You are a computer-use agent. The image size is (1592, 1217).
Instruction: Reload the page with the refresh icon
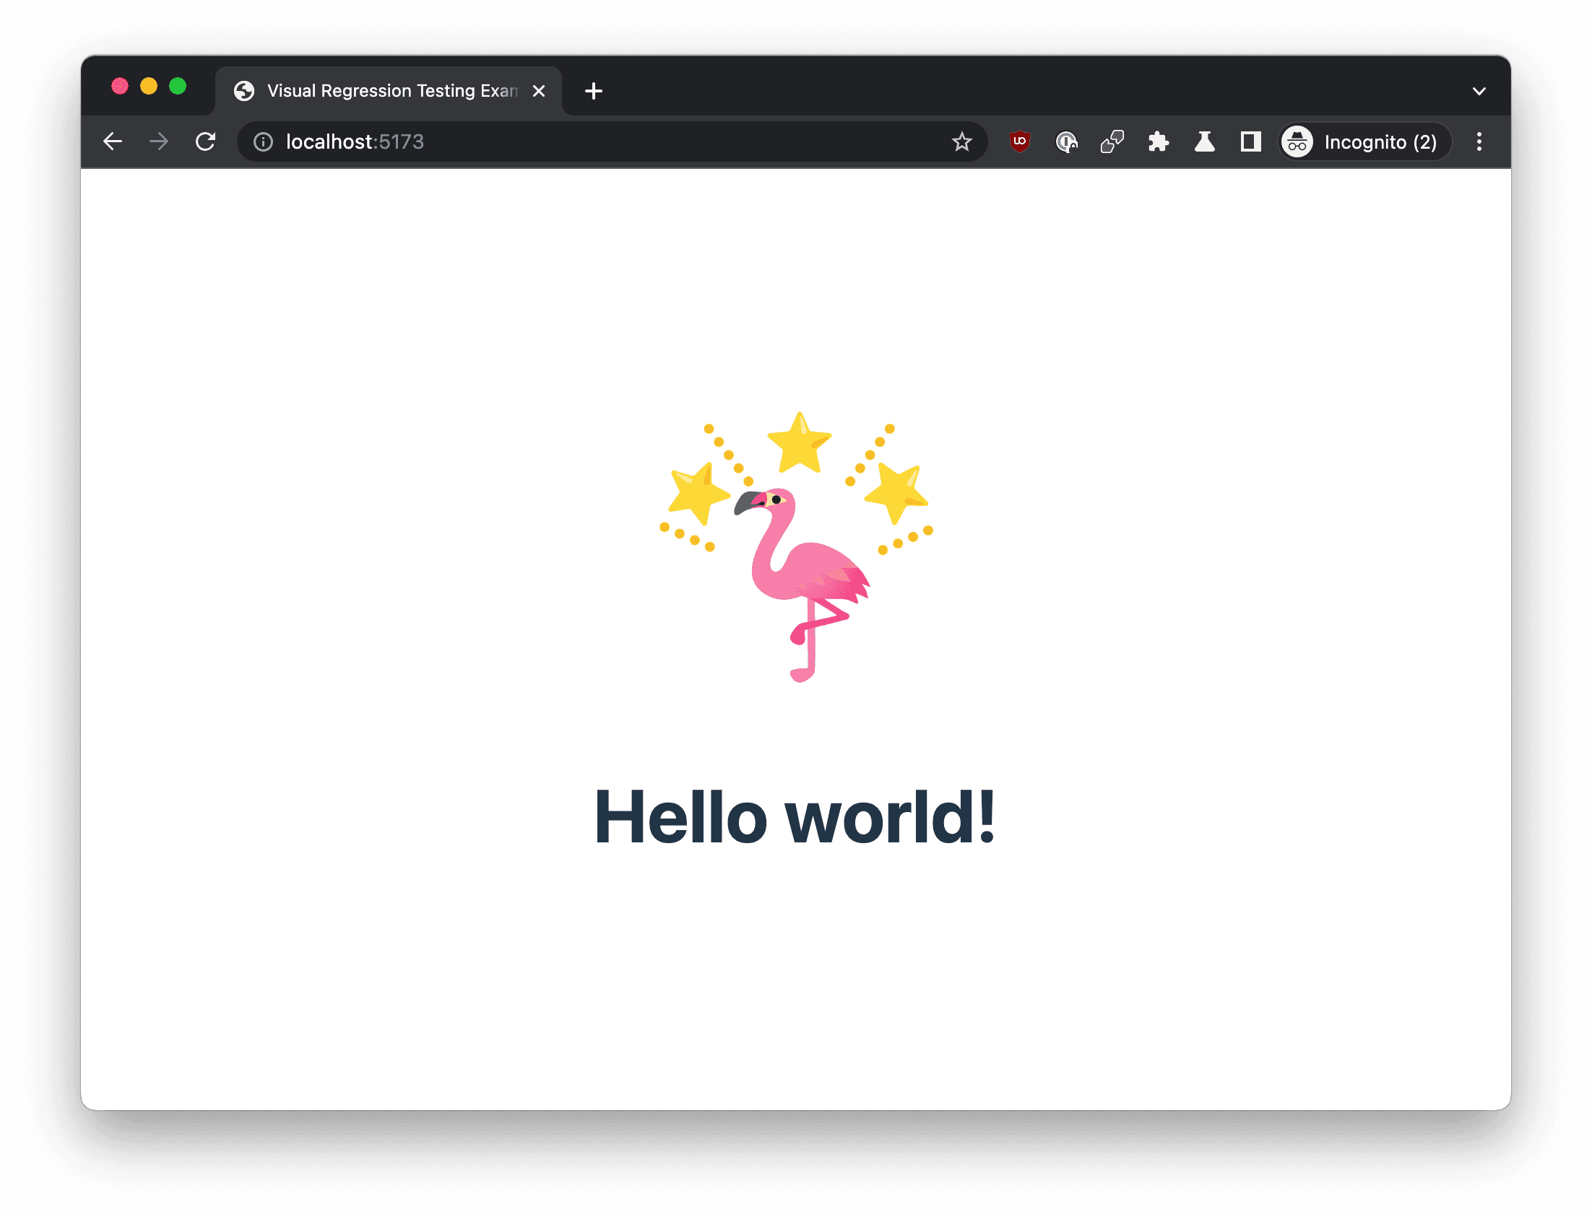coord(206,141)
